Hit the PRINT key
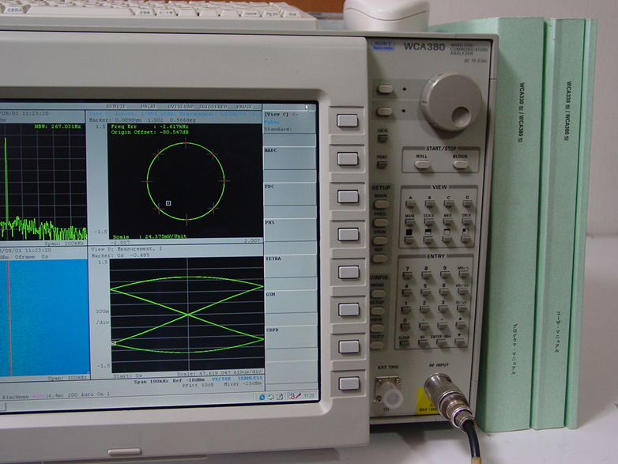 (382, 164)
